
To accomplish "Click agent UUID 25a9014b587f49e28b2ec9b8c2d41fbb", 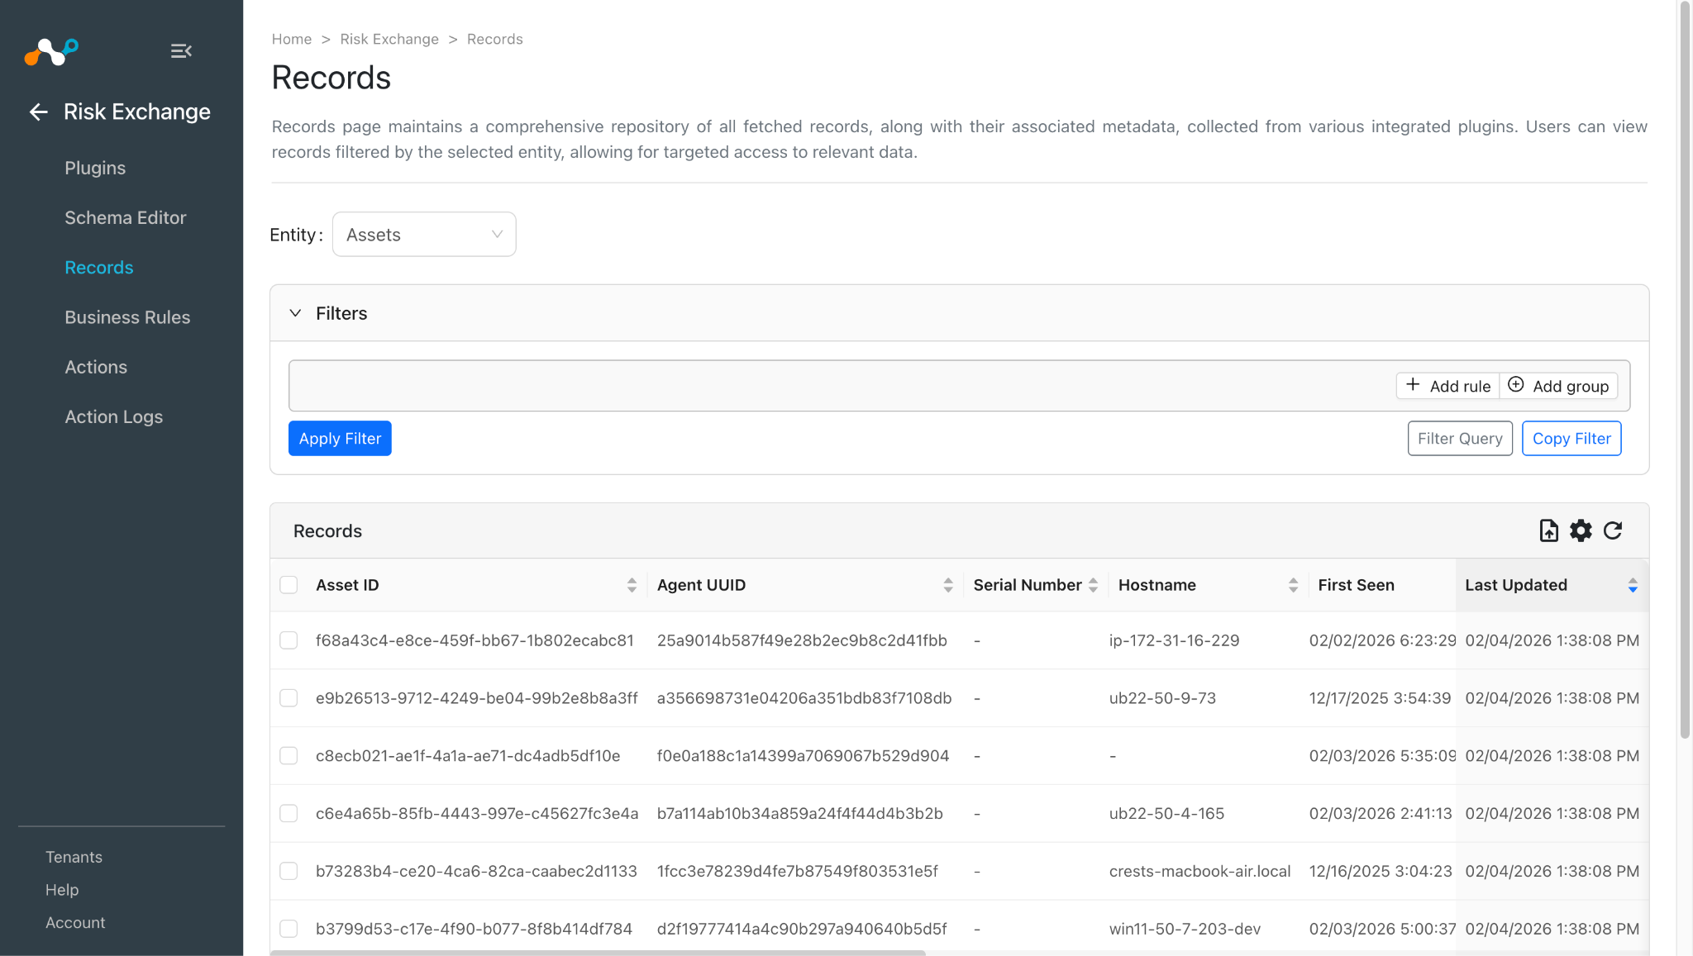I will (802, 640).
